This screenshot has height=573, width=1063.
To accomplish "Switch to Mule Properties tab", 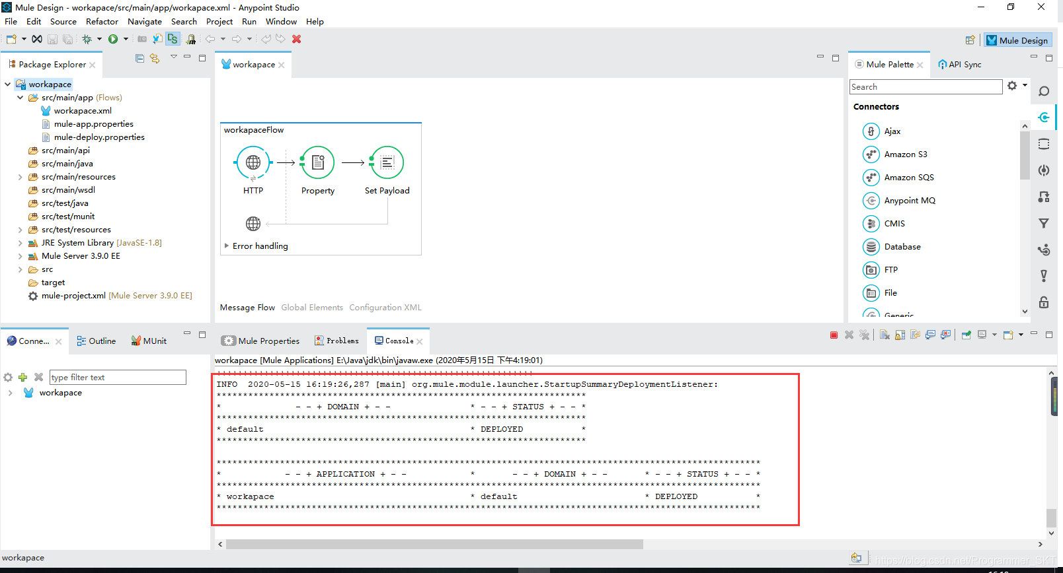I will tap(261, 341).
